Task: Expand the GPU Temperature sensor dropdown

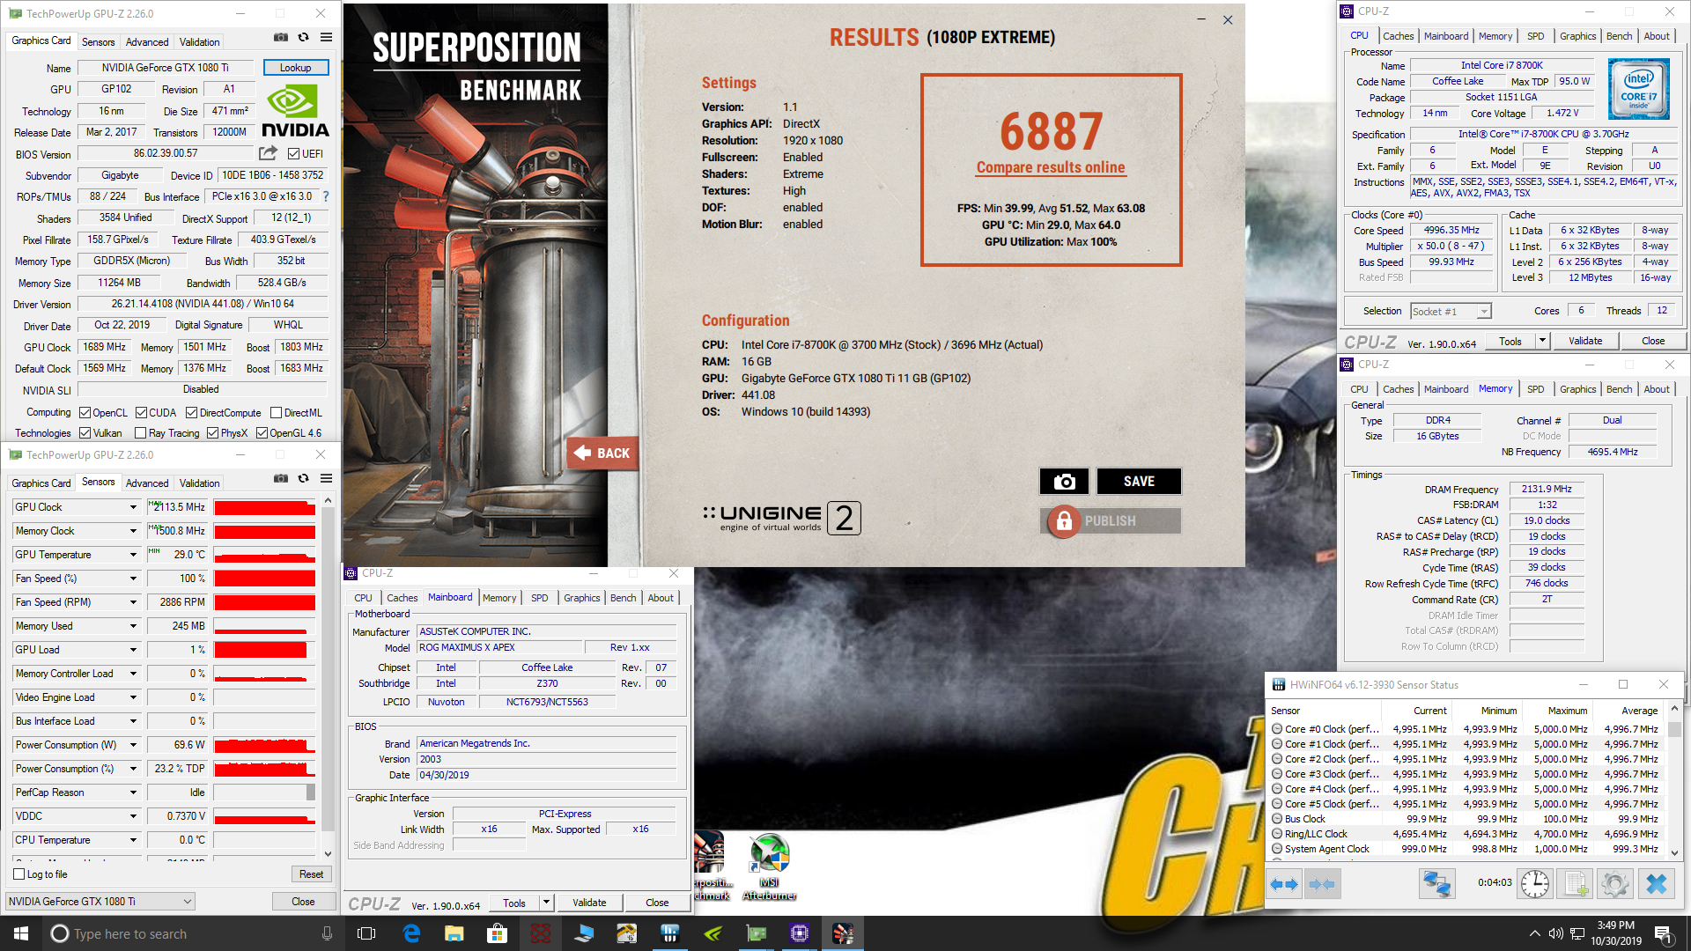Action: (133, 555)
